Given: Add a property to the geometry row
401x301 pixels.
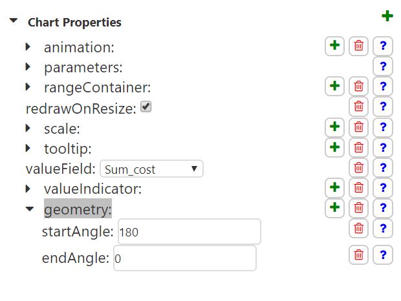Looking at the screenshot, I should pos(334,207).
